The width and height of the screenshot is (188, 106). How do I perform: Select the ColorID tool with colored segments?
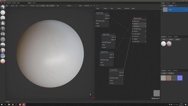click(x=3, y=56)
